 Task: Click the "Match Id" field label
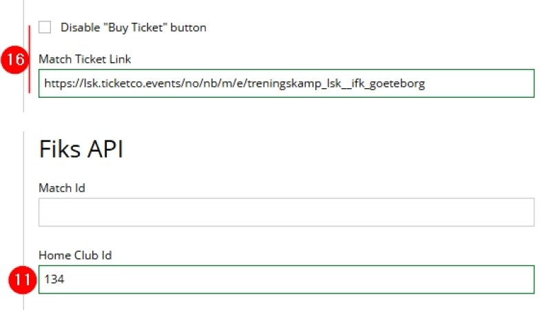click(x=62, y=187)
